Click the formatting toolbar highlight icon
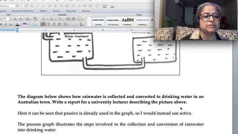Screen dimensions: 238x134 [104, 6]
